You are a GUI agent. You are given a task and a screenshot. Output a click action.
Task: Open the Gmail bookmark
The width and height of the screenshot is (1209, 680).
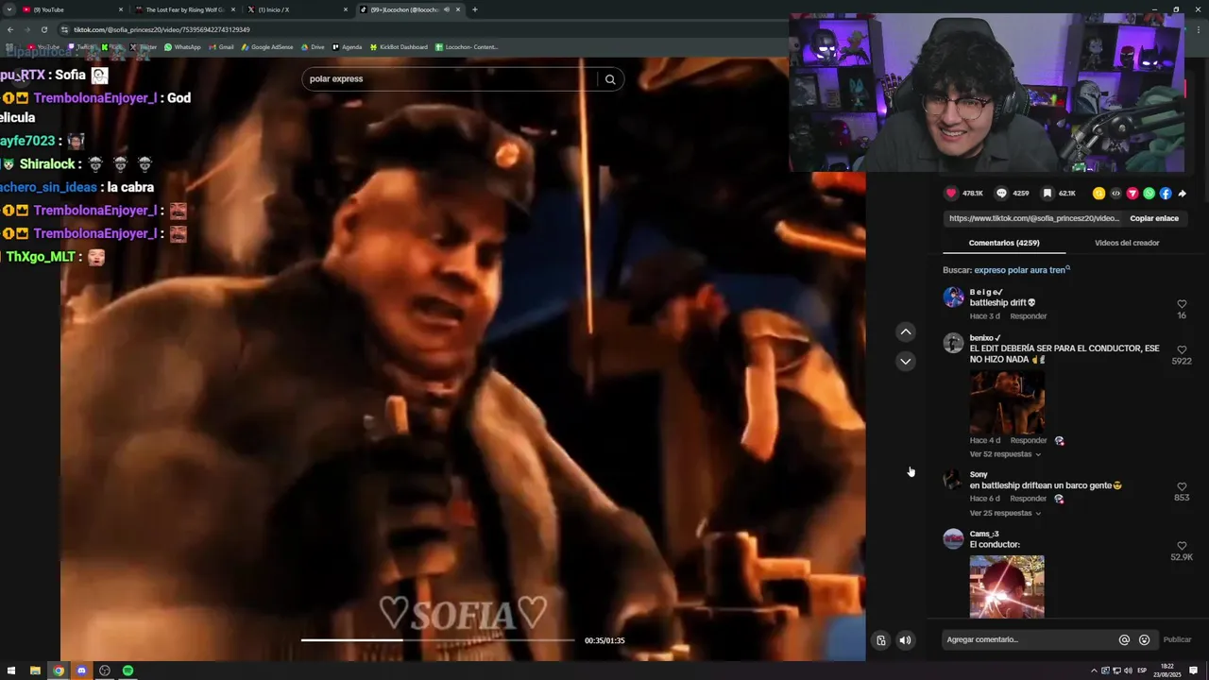pyautogui.click(x=221, y=46)
